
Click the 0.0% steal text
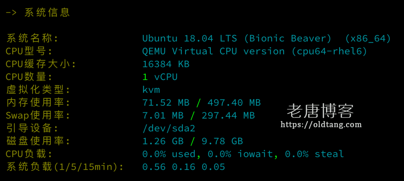(x=314, y=154)
